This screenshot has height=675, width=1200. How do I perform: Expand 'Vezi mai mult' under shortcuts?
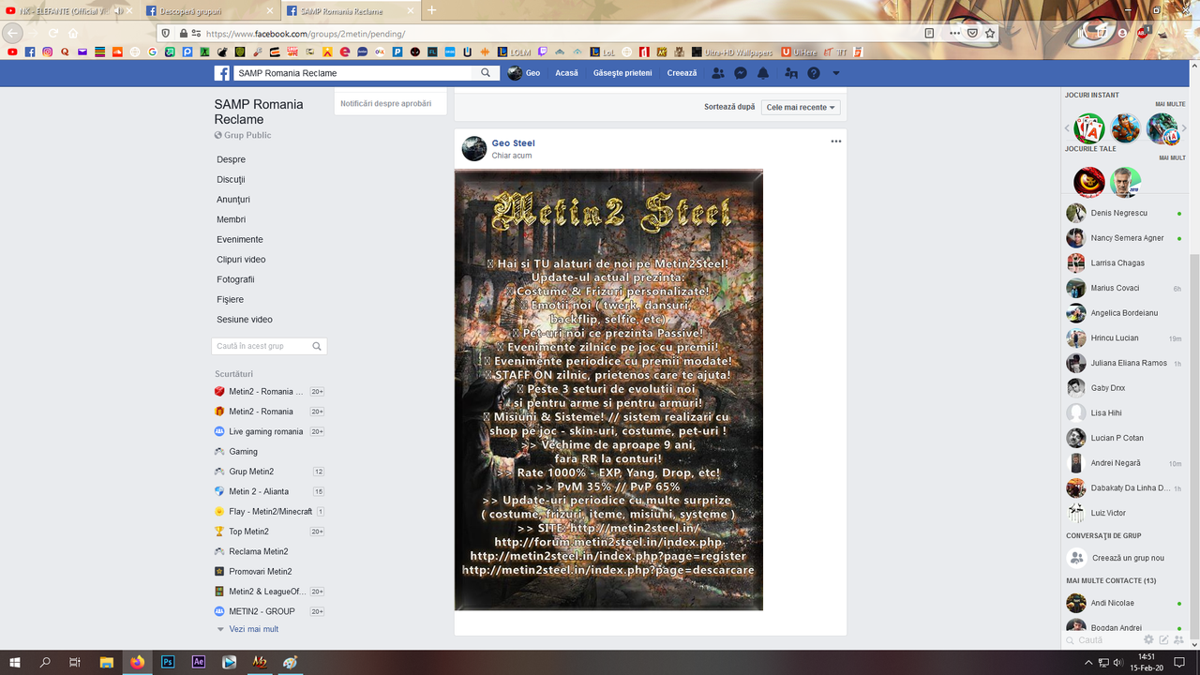click(253, 629)
